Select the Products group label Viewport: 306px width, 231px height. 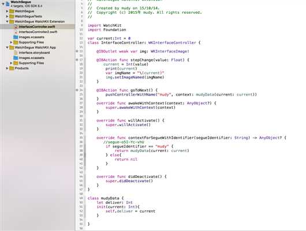22,68
